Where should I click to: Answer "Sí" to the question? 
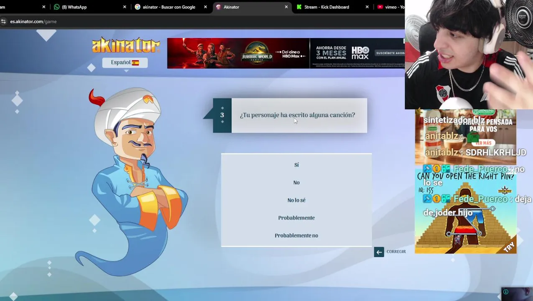pos(296,165)
